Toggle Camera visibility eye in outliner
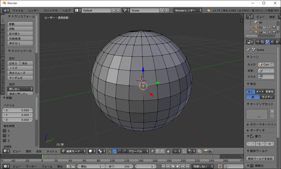The width and height of the screenshot is (281, 169). pyautogui.click(x=265, y=27)
